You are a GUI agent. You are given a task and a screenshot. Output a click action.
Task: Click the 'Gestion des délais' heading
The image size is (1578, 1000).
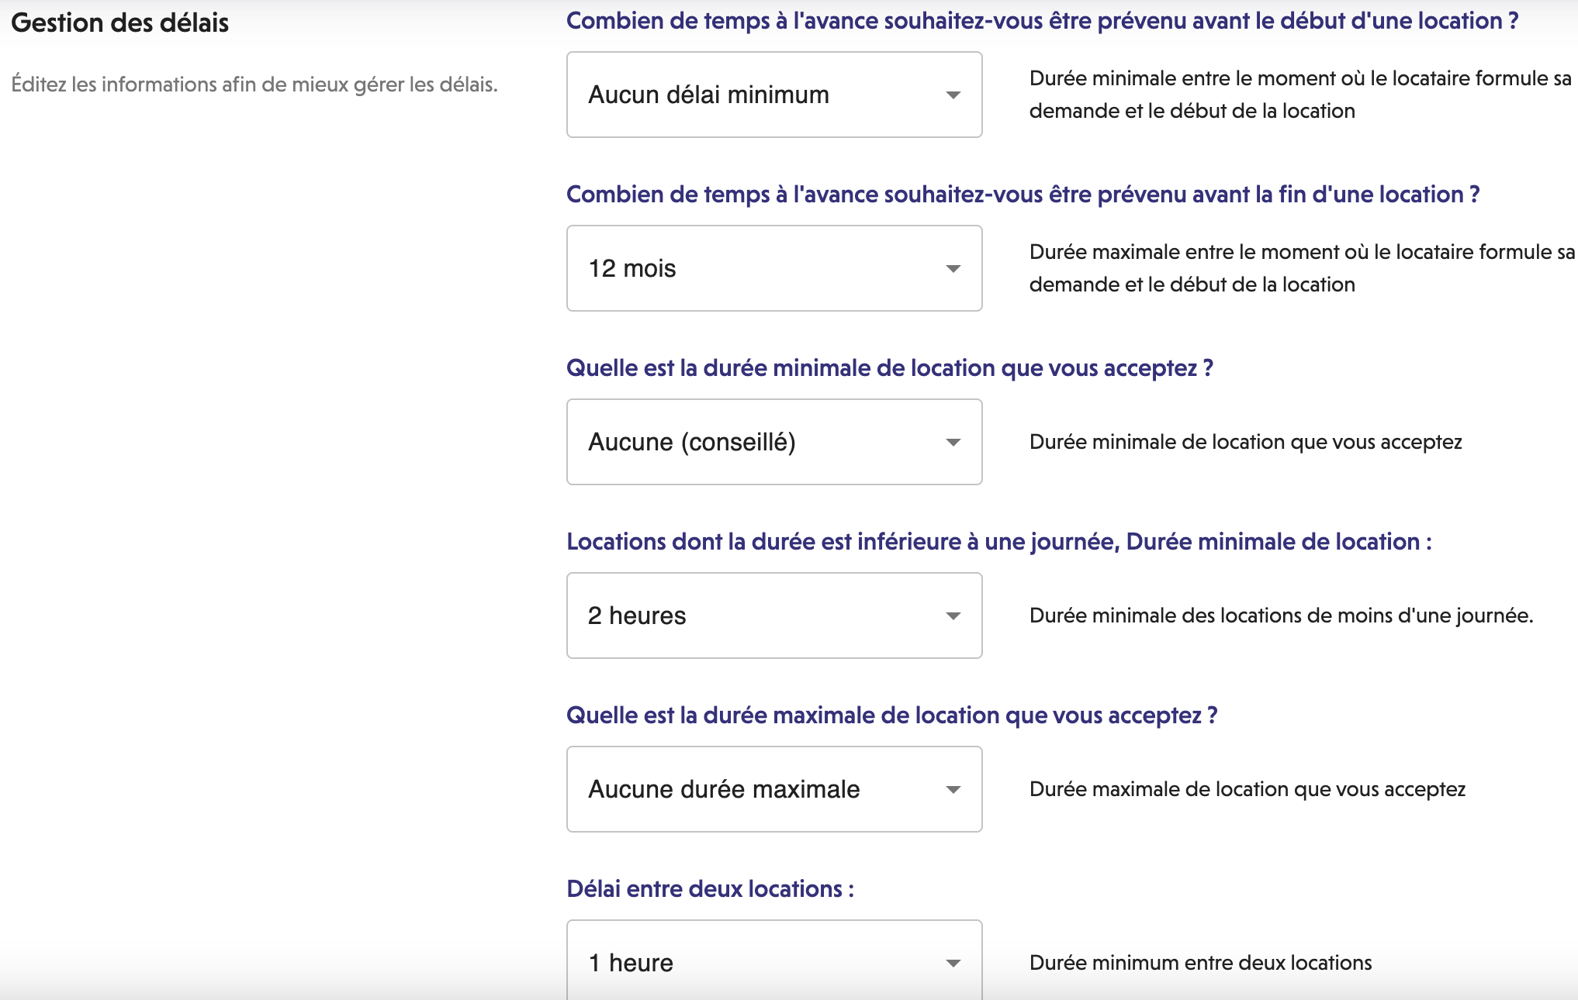(x=120, y=22)
